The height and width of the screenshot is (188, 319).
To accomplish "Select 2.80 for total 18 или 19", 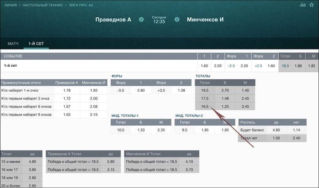I will (x=32, y=178).
